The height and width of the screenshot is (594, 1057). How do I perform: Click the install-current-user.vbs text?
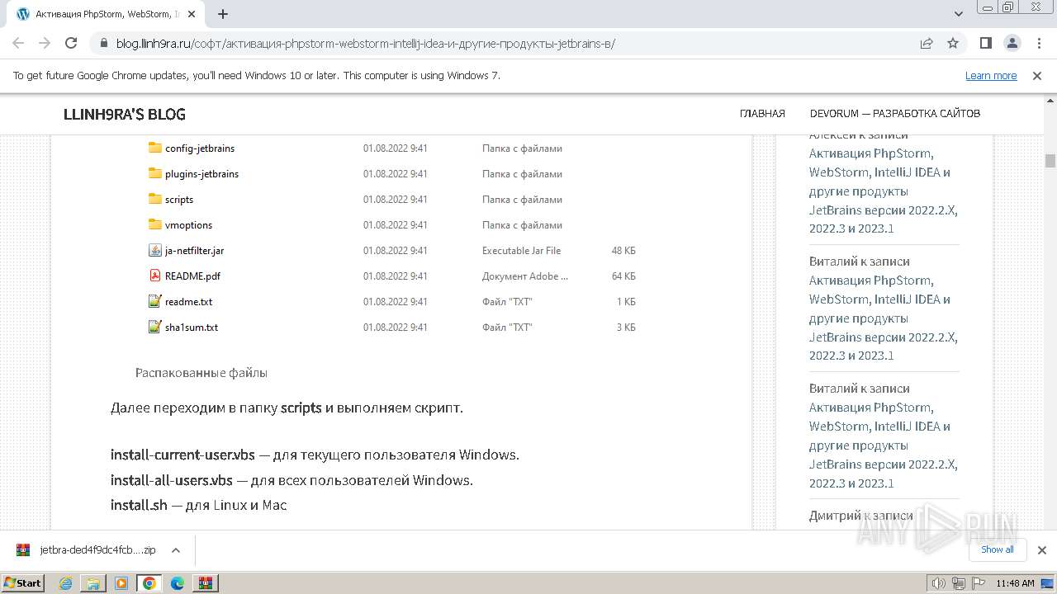[182, 455]
